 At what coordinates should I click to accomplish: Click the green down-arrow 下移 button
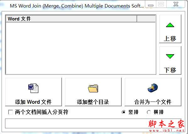[x=170, y=61]
